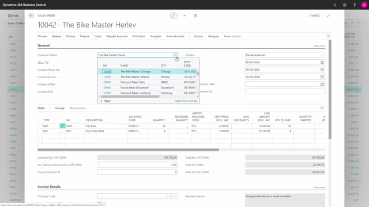Open the Posting menu
The image size is (369, 207).
[70, 36]
